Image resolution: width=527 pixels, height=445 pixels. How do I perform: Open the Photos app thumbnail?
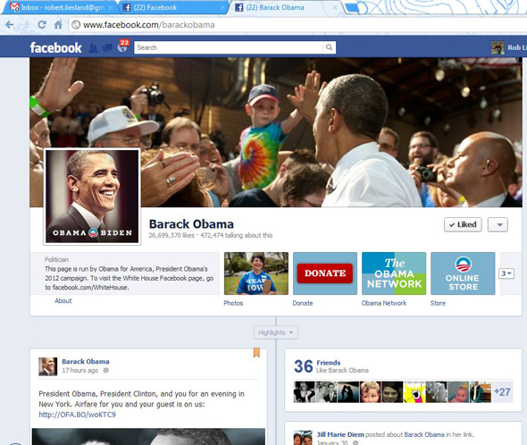pyautogui.click(x=256, y=273)
